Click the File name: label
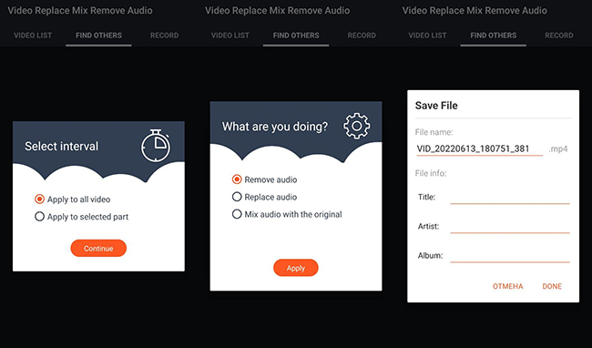Viewport: 592px width, 348px height. (x=434, y=132)
